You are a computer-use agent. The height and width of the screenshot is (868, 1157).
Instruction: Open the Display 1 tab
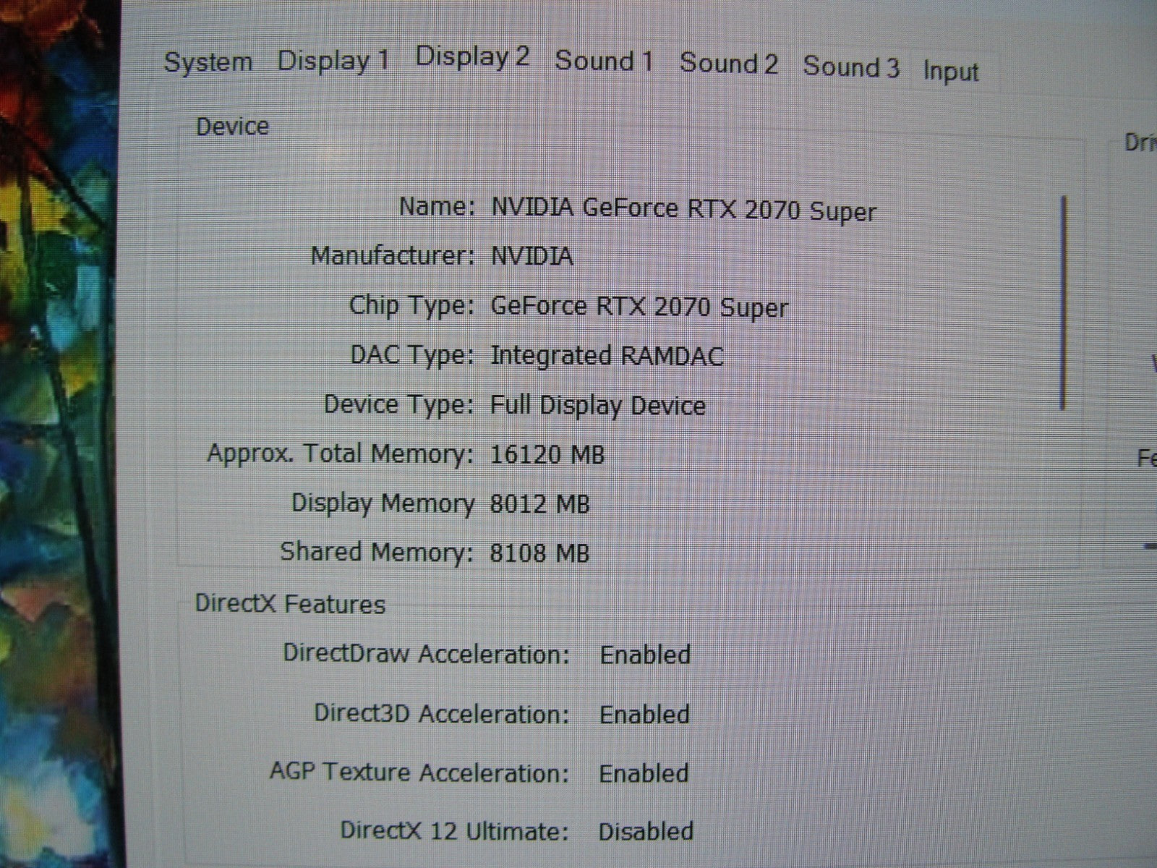(333, 61)
